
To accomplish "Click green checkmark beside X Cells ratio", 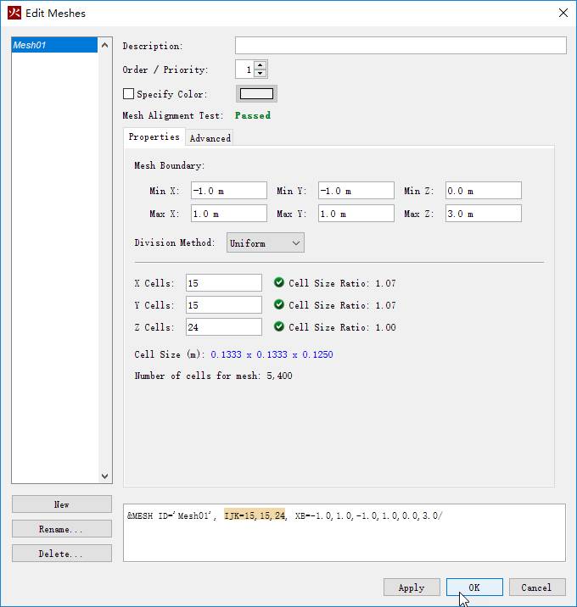I will pyautogui.click(x=279, y=283).
